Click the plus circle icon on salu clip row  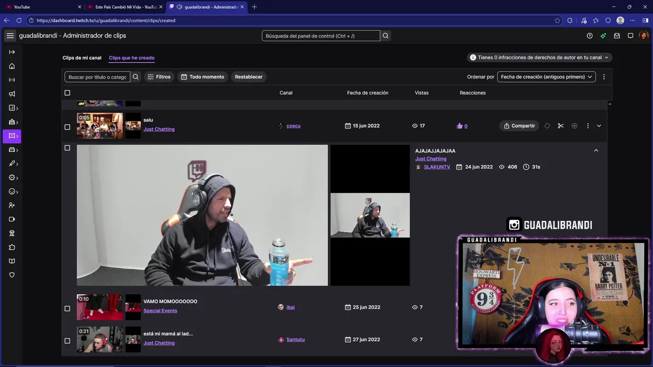tap(574, 126)
